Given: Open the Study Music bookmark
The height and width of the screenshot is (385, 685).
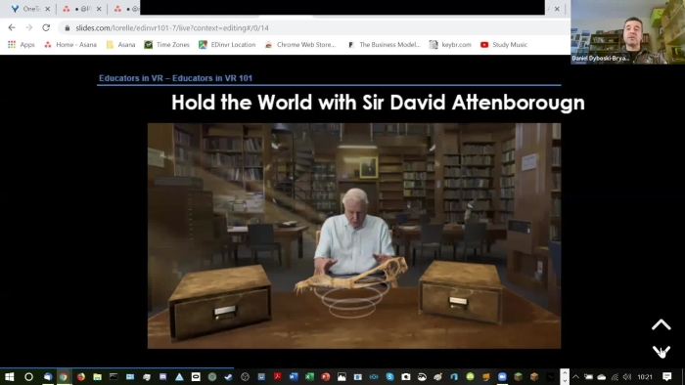Looking at the screenshot, I should [504, 45].
